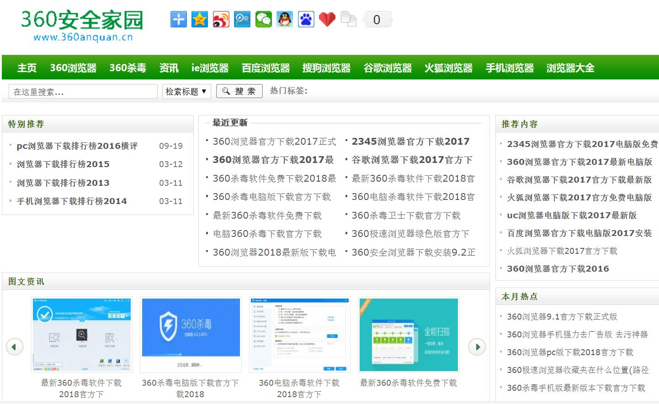Open the blue 360杀毒 shield thumbnail
The width and height of the screenshot is (659, 404).
[191, 335]
